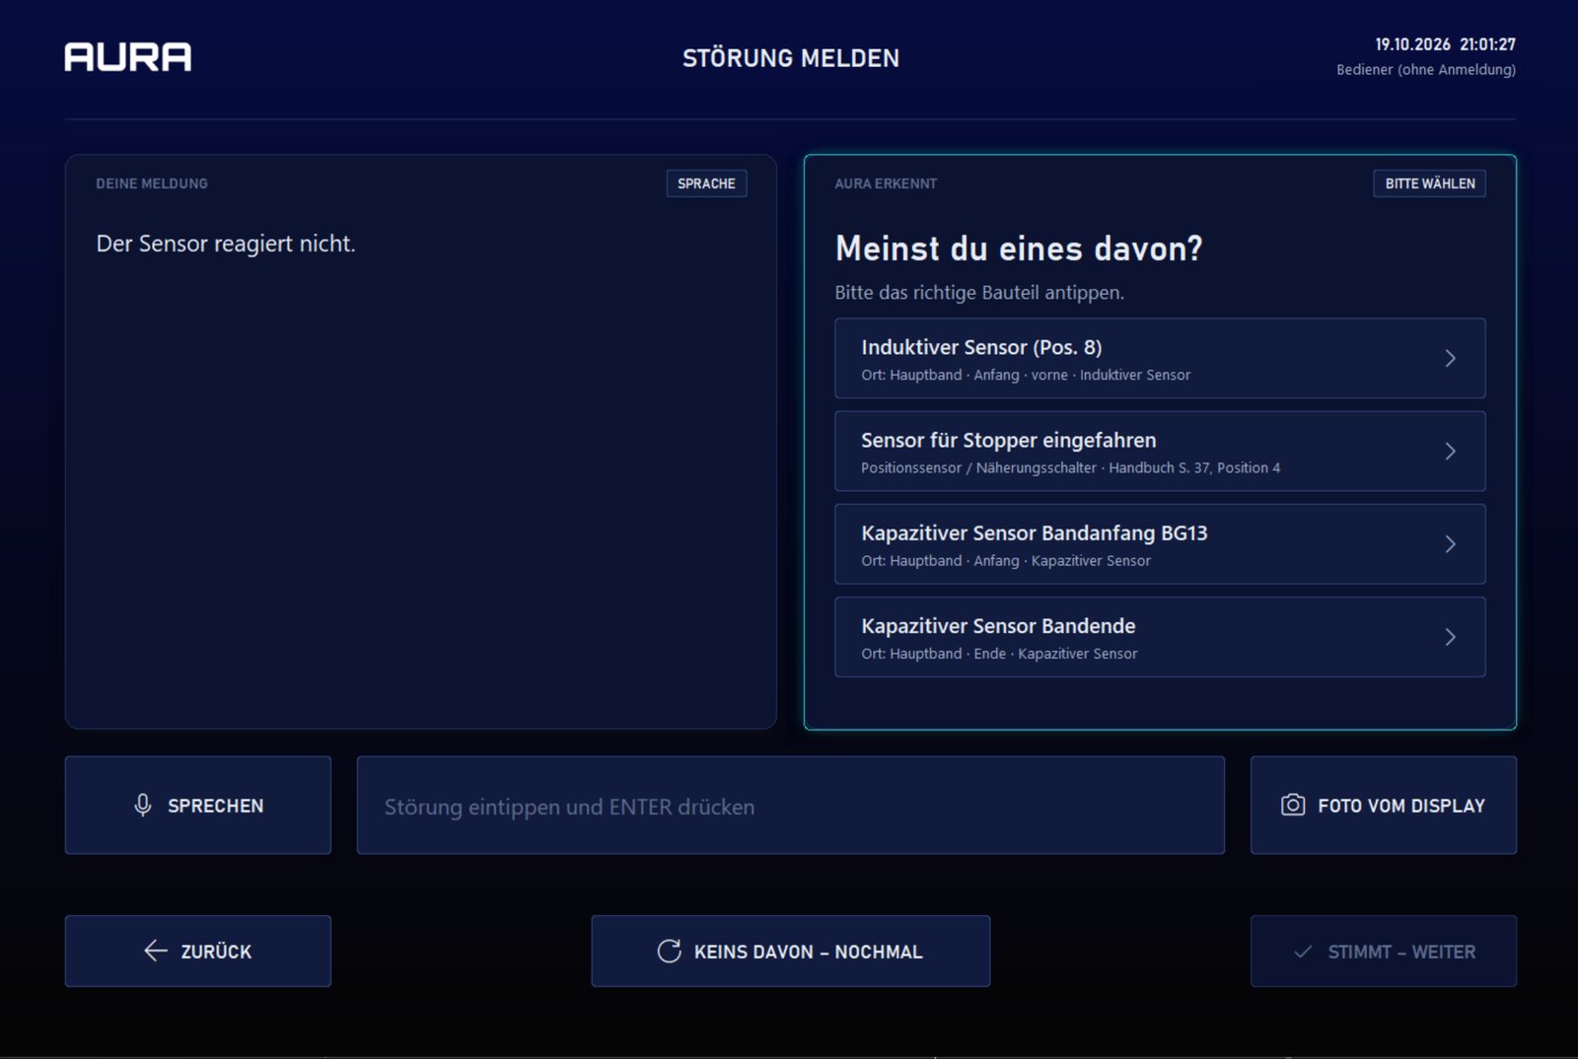Viewport: 1578px width, 1059px height.
Task: Click the heading 'Meinst du eines davon?'
Action: [1019, 248]
